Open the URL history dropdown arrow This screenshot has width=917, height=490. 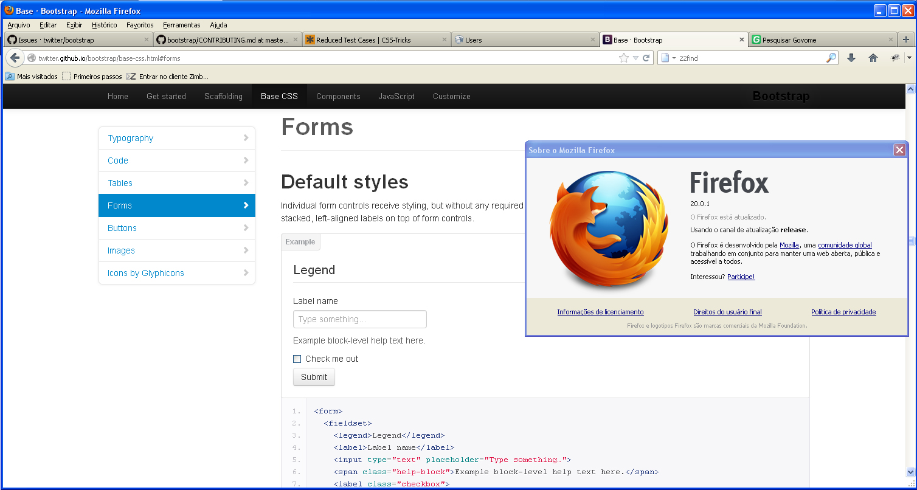pyautogui.click(x=635, y=58)
